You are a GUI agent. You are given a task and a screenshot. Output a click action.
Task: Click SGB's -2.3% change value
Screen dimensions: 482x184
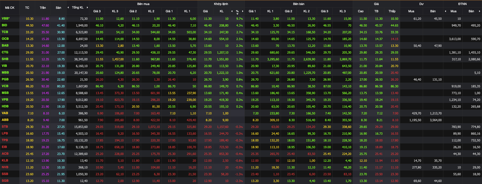(x=239, y=181)
